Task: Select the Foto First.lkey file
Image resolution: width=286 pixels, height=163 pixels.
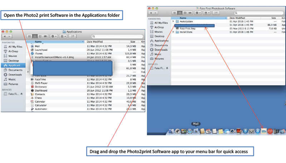Action: point(188,28)
